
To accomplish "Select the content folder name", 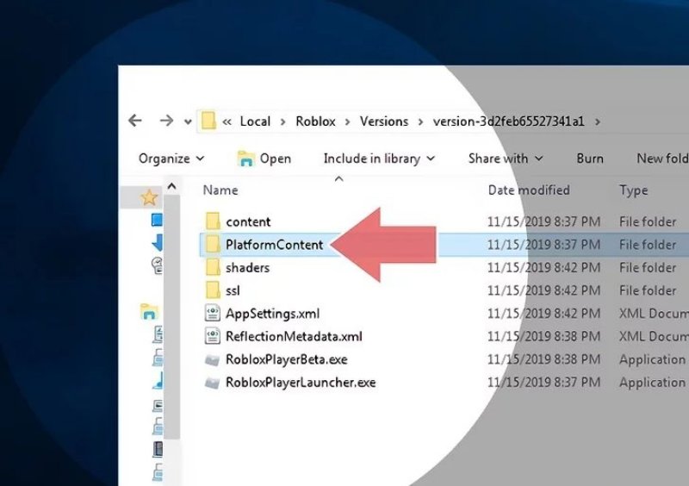I will coord(248,221).
